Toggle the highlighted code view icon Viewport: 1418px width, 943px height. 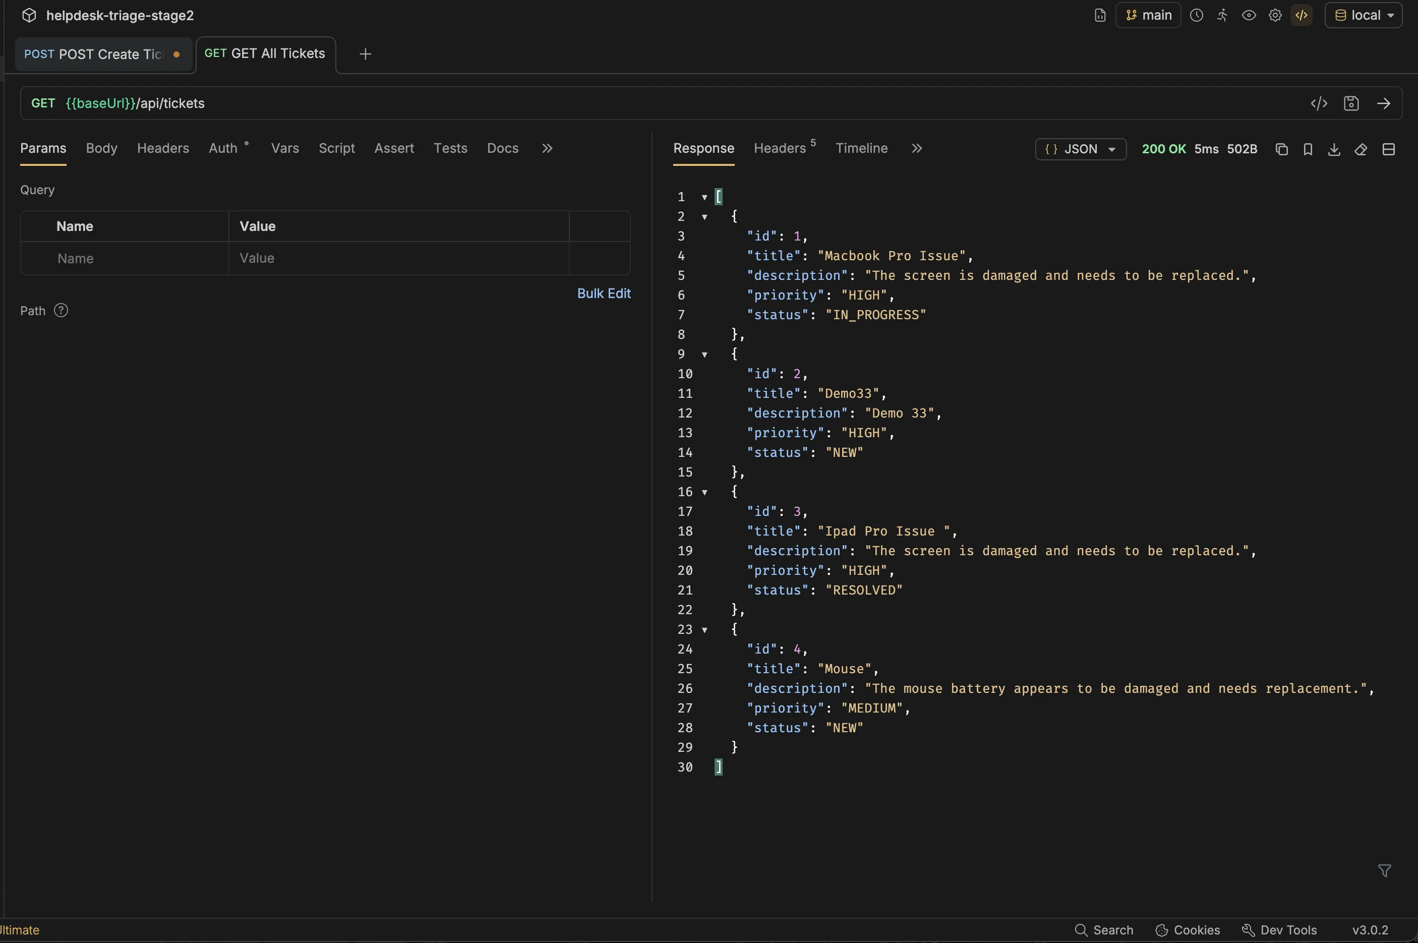click(1302, 15)
